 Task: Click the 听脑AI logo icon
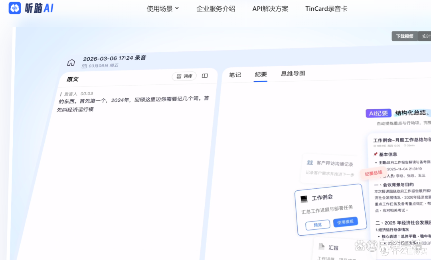[15, 8]
